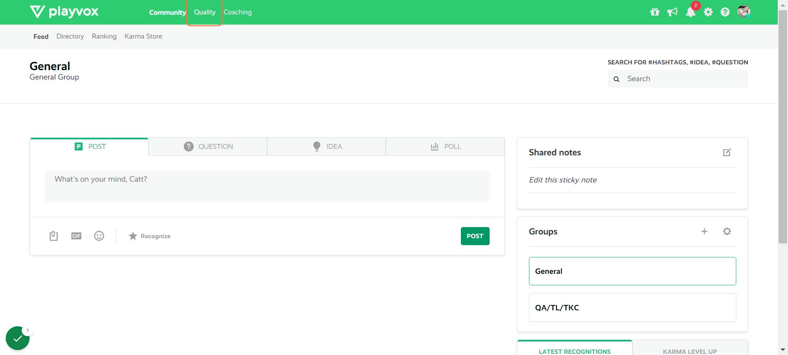Viewport: 788px width, 355px height.
Task: Open the Karma Store tab
Action: pos(143,36)
